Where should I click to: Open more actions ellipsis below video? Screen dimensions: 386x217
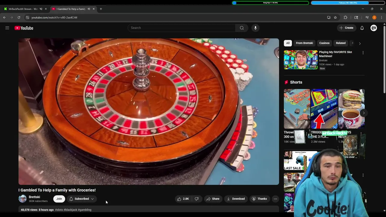click(x=275, y=199)
